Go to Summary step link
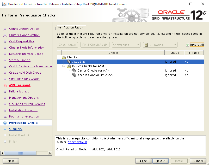Screen dimensions: 209x165 click(16, 129)
